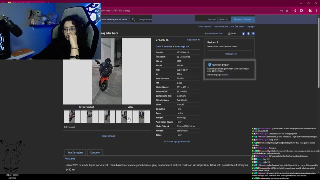Click the Hesap Aç button
Screen dimensions: 320x180
pos(223,19)
